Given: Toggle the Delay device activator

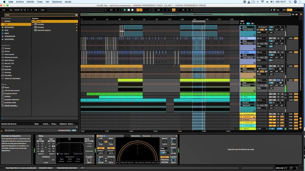Looking at the screenshot, I should pyautogui.click(x=37, y=136).
